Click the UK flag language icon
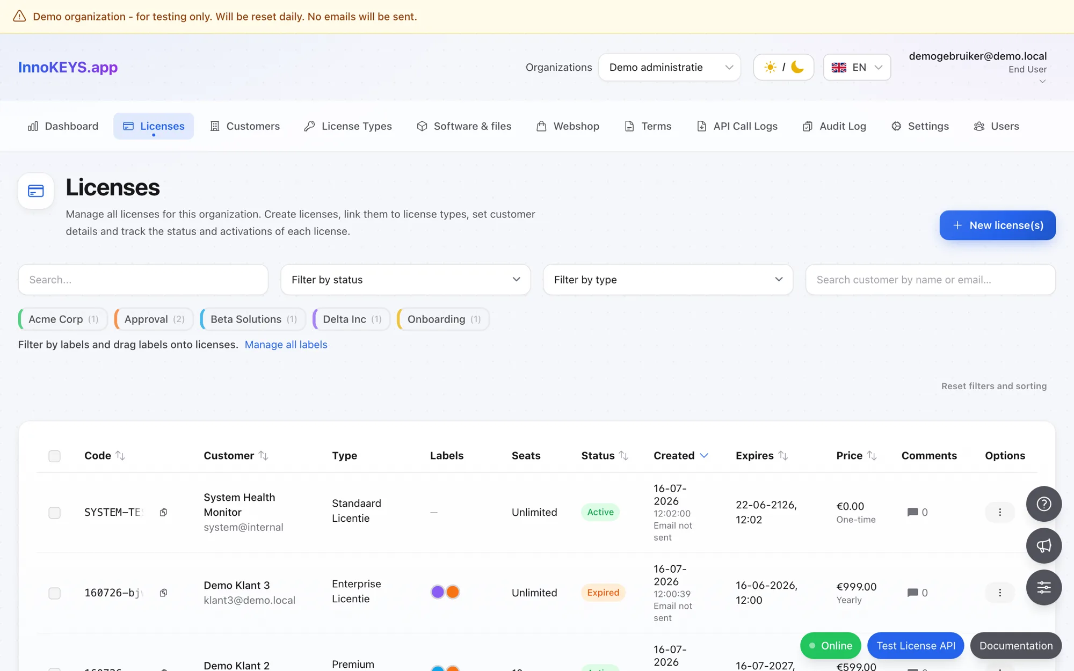The width and height of the screenshot is (1074, 671). click(x=839, y=67)
